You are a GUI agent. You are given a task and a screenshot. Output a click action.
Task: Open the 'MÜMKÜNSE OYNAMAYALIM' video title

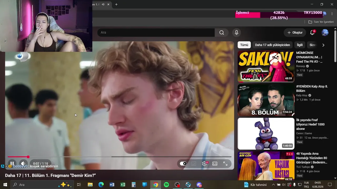click(x=309, y=57)
